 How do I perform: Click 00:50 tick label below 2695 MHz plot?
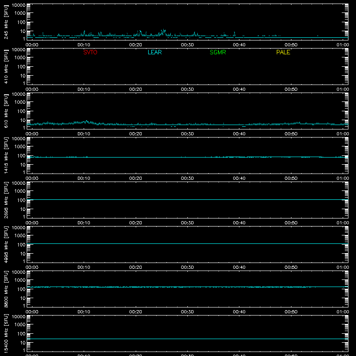pos(291,223)
